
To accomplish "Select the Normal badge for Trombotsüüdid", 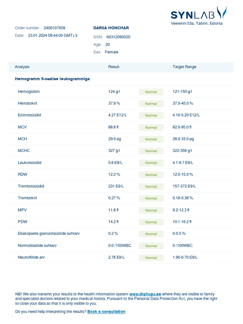I will point(151,187).
